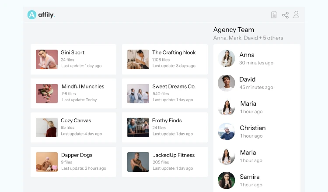Open The Crafting Nook thumbnail
This screenshot has height=192, width=328.
[138, 60]
